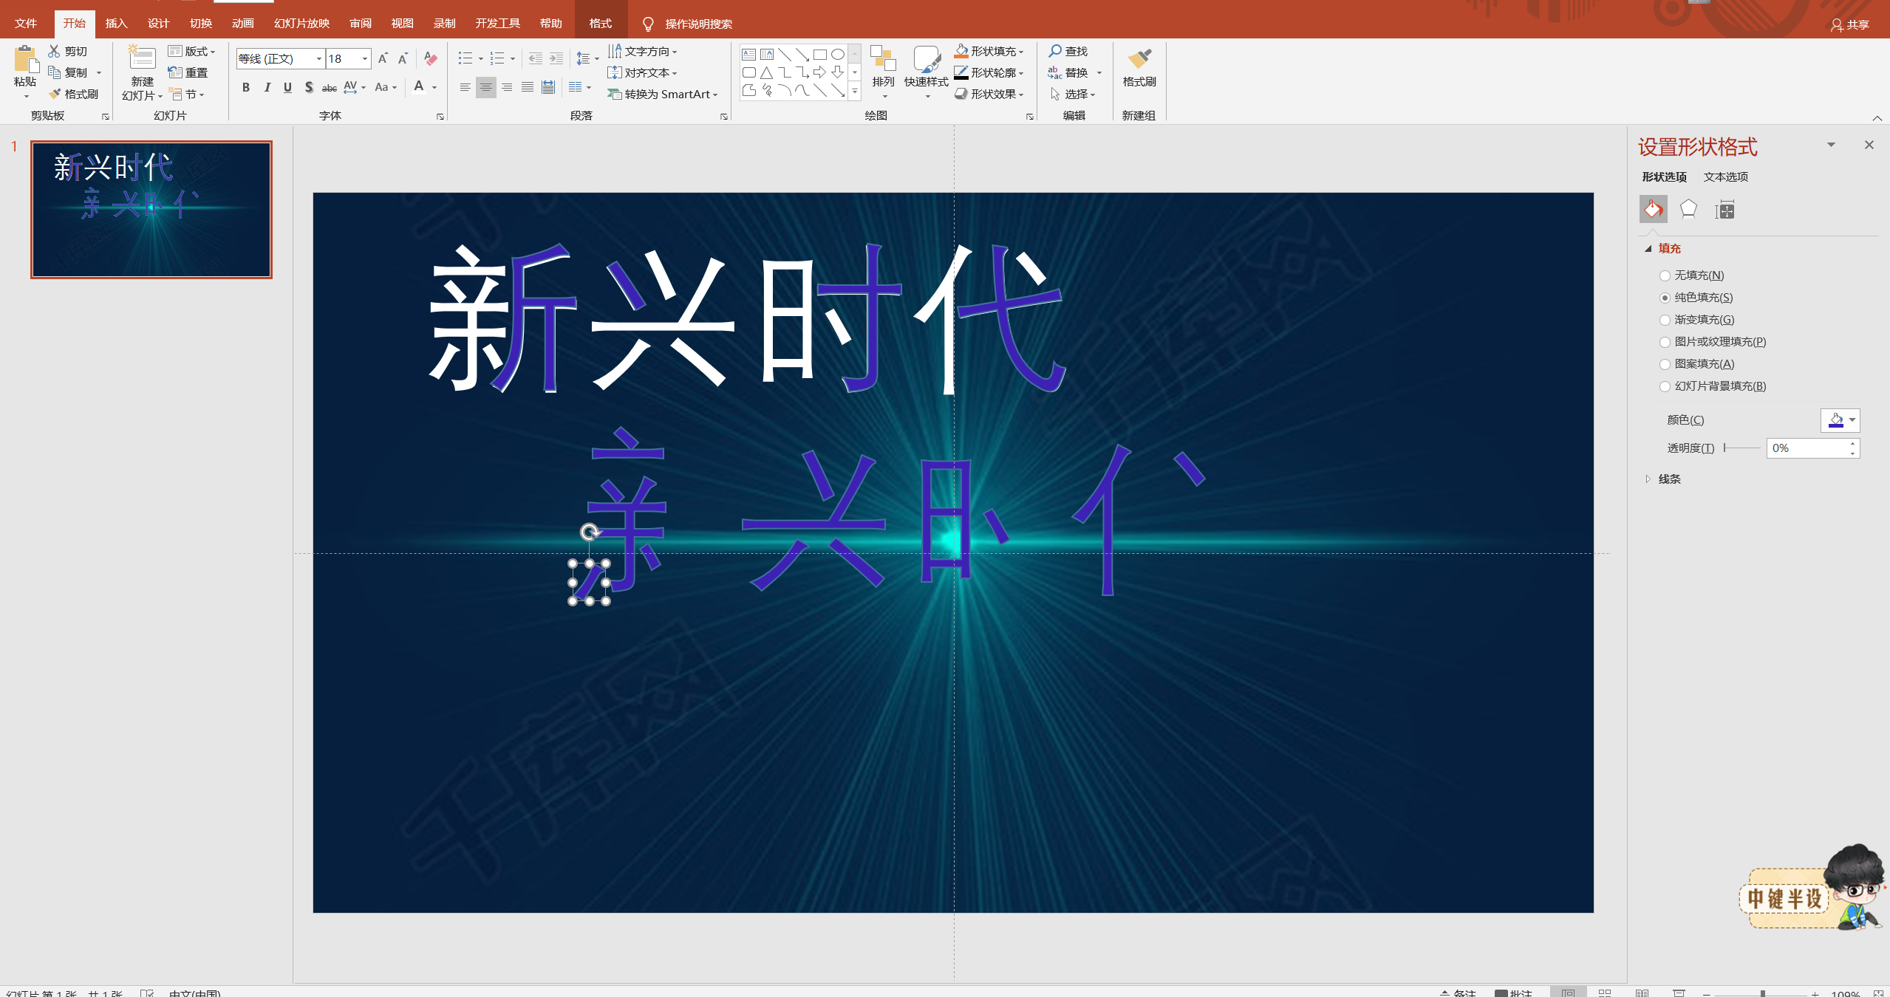
Task: Increase font size with larger A icon
Action: pos(383,58)
